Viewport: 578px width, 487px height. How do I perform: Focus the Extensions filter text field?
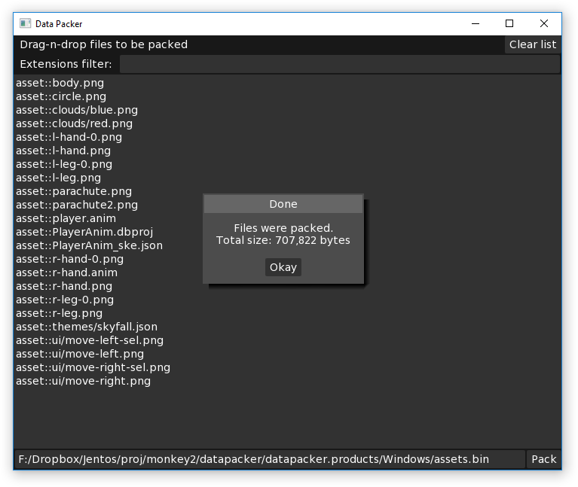click(339, 64)
